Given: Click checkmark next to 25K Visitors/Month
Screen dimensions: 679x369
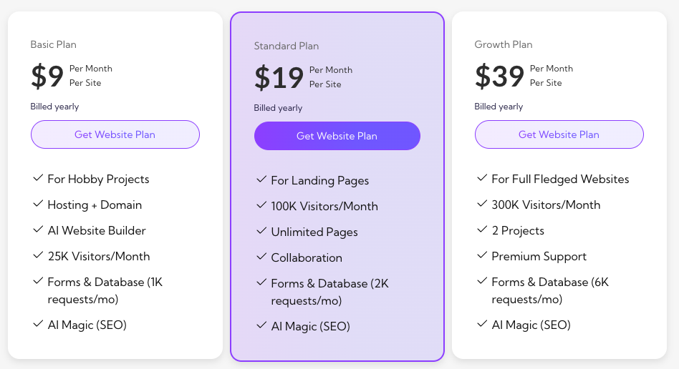Looking at the screenshot, I should [x=38, y=256].
